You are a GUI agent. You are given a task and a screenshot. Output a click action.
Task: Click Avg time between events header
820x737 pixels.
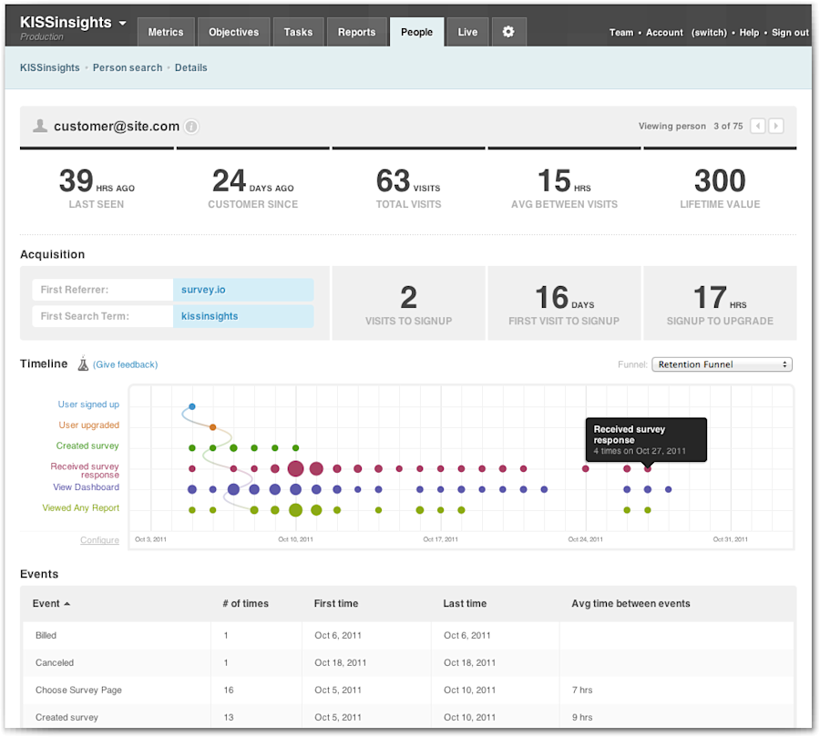[x=630, y=604]
